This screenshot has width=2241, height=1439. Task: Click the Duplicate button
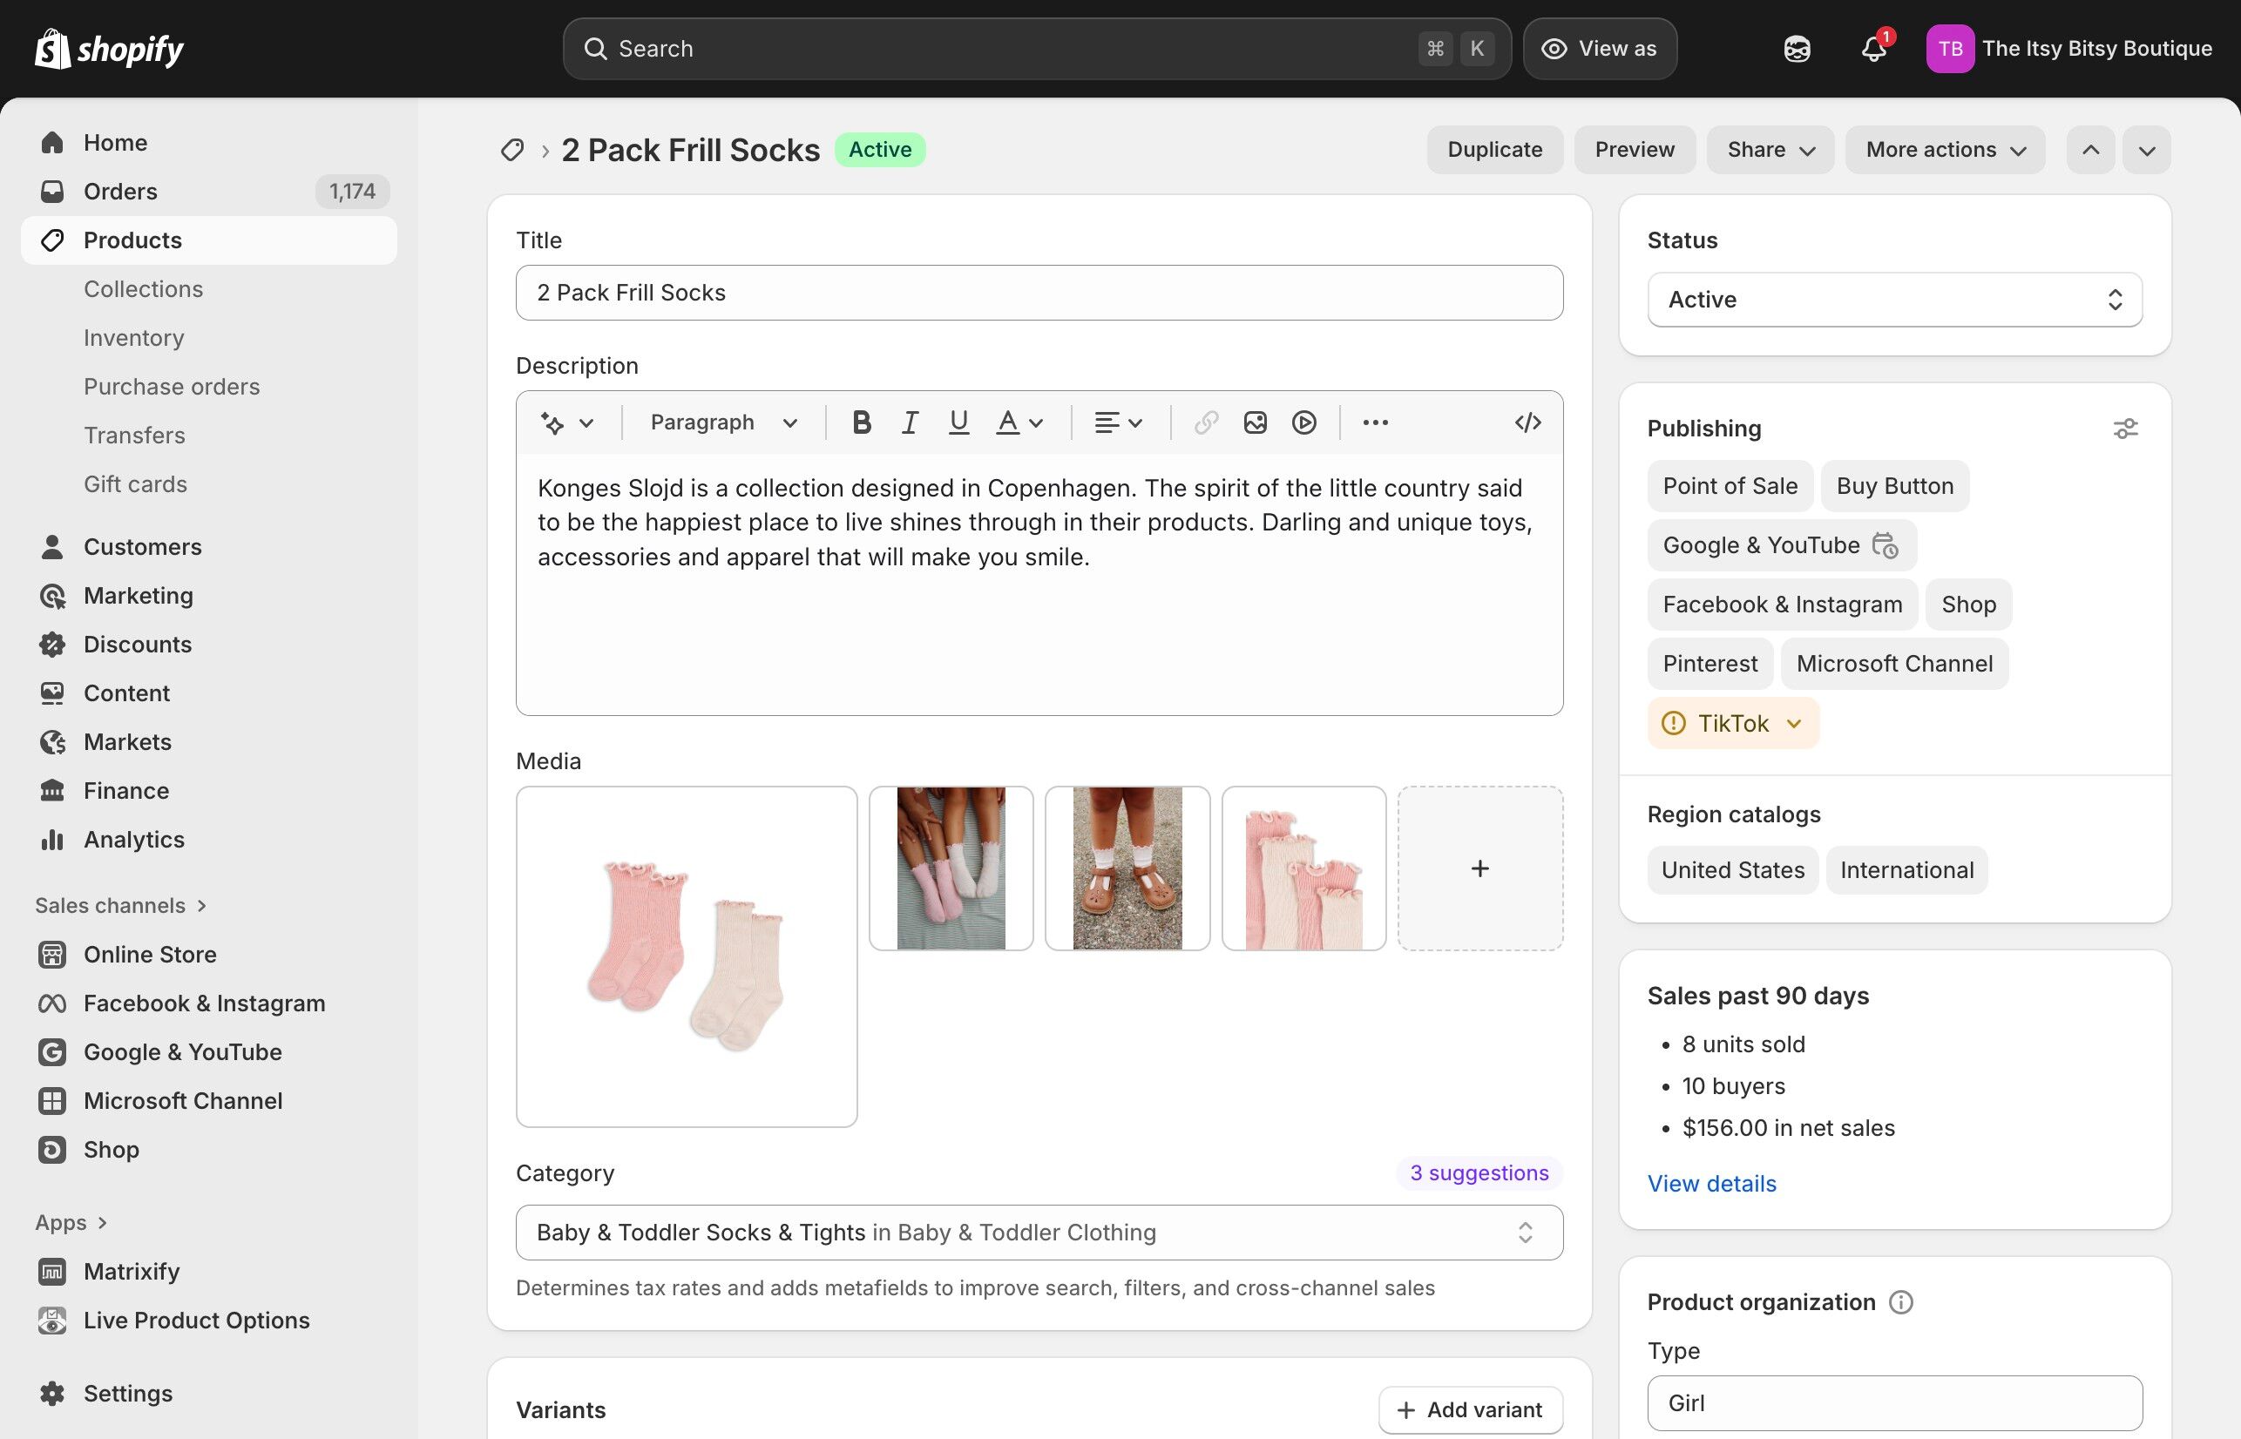pyautogui.click(x=1493, y=150)
